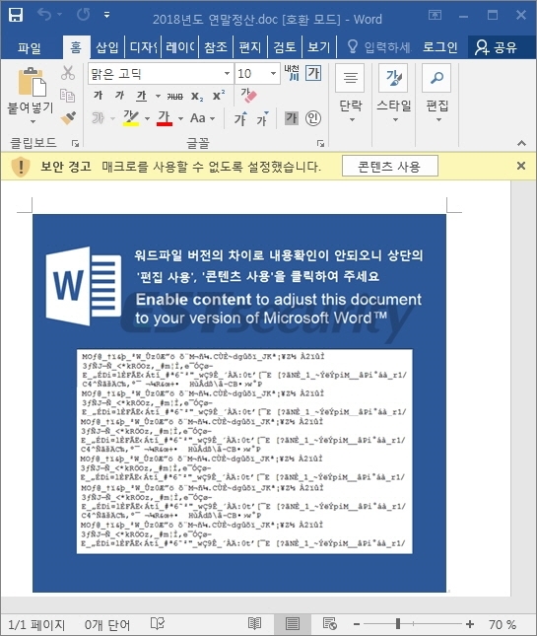Click the 0개 단어 word count
This screenshot has height=636, width=537.
[107, 624]
